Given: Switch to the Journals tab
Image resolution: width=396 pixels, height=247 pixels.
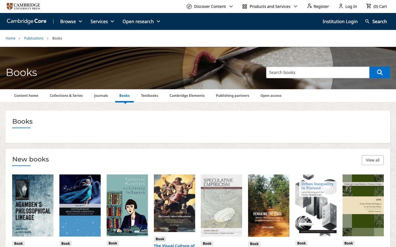Looking at the screenshot, I should [x=101, y=96].
